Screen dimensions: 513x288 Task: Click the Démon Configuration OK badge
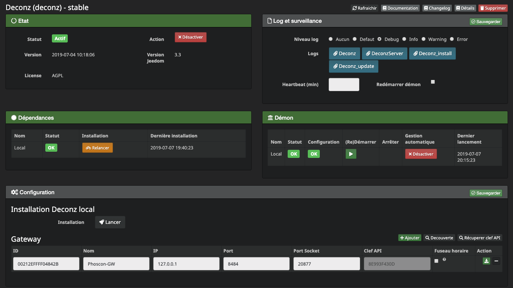[314, 154]
